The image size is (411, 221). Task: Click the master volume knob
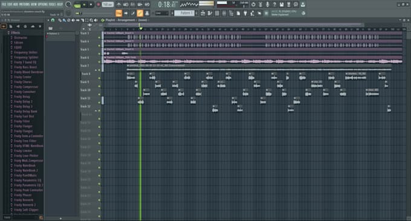tap(68, 4)
